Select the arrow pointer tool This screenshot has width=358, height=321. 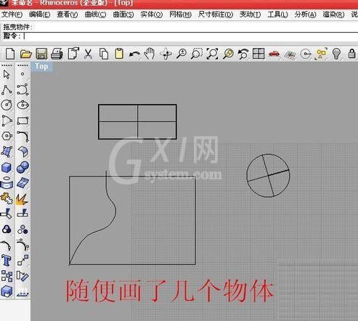pyautogui.click(x=7, y=74)
